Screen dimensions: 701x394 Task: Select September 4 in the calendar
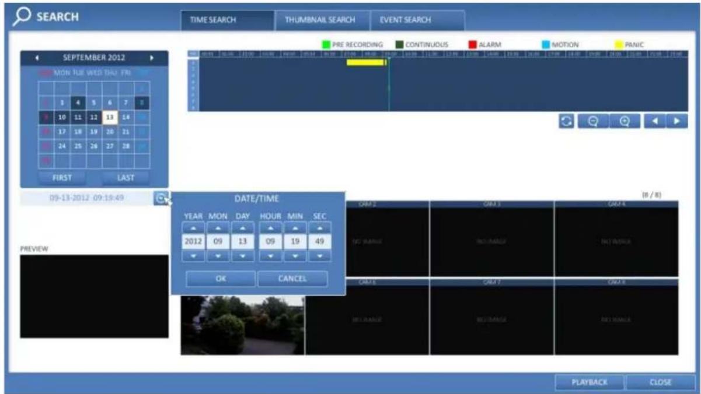[x=78, y=103]
